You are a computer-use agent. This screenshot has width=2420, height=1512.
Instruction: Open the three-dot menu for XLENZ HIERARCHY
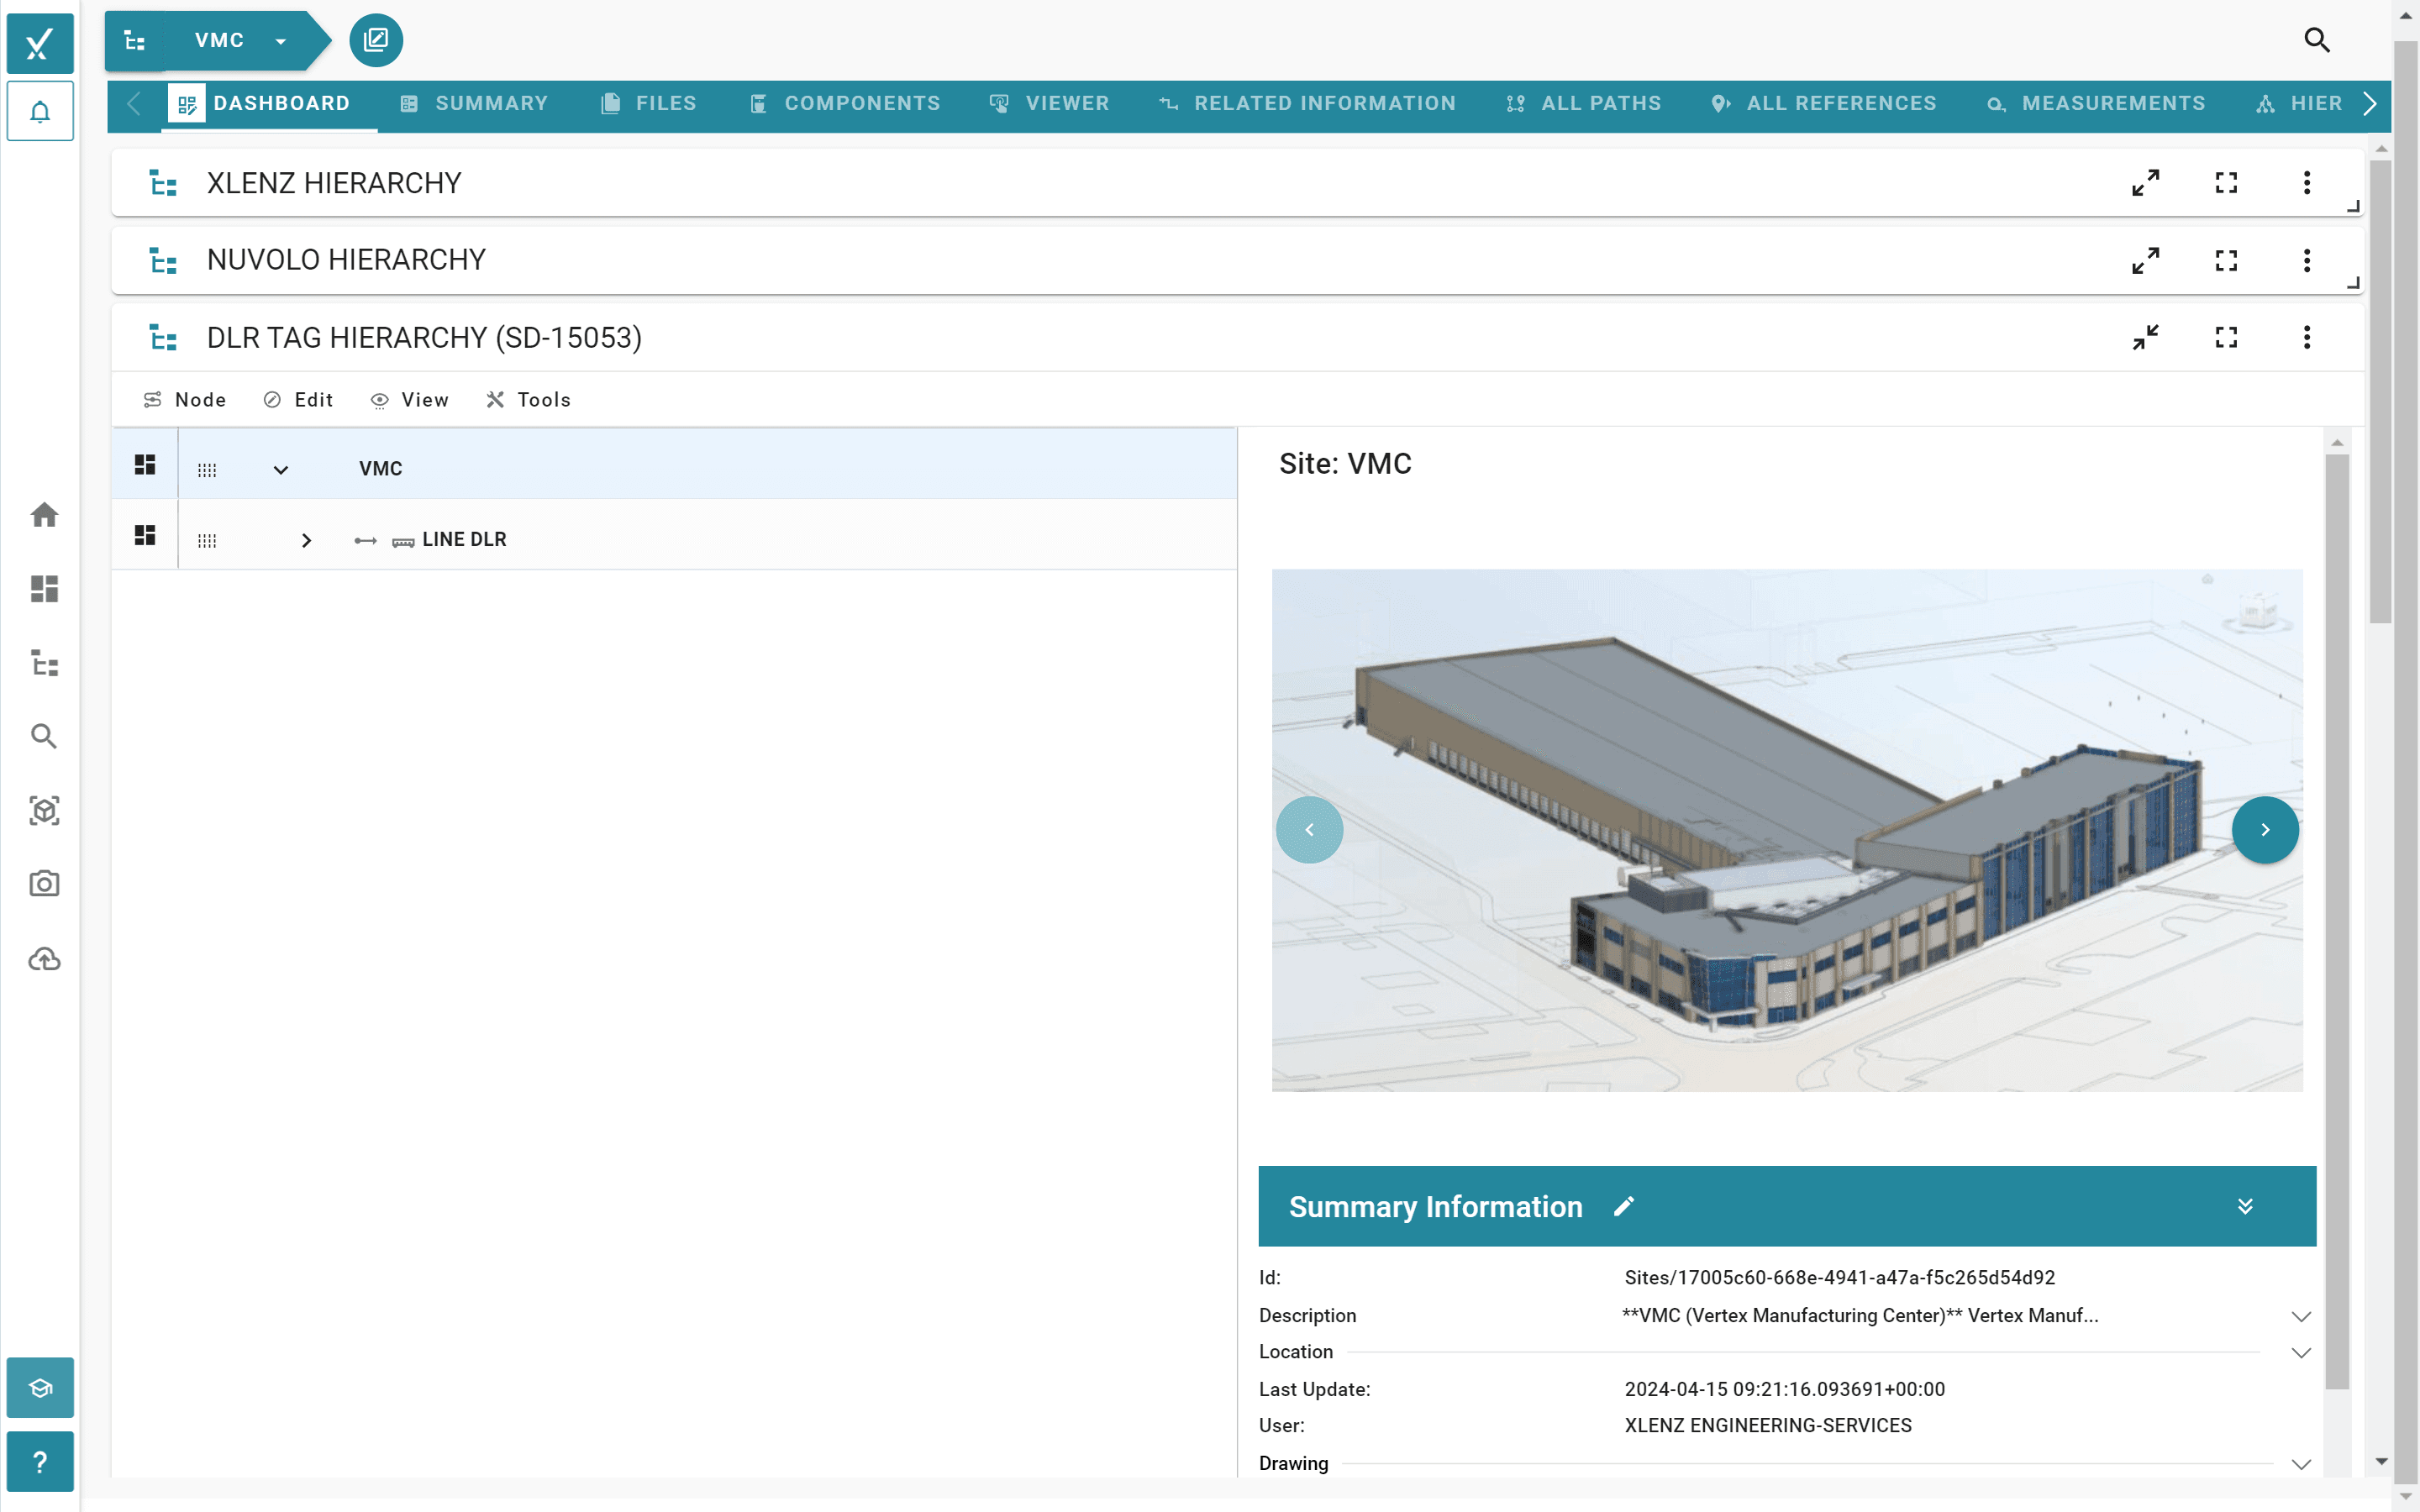point(2306,182)
